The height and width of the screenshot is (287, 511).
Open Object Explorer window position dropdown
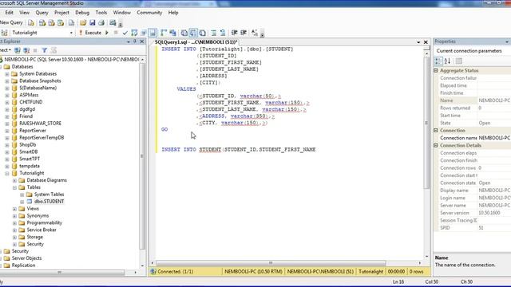[x=128, y=41]
